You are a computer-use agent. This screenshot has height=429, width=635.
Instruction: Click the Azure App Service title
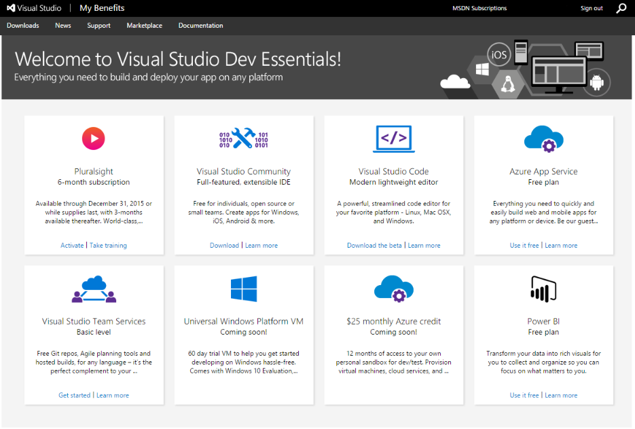543,171
